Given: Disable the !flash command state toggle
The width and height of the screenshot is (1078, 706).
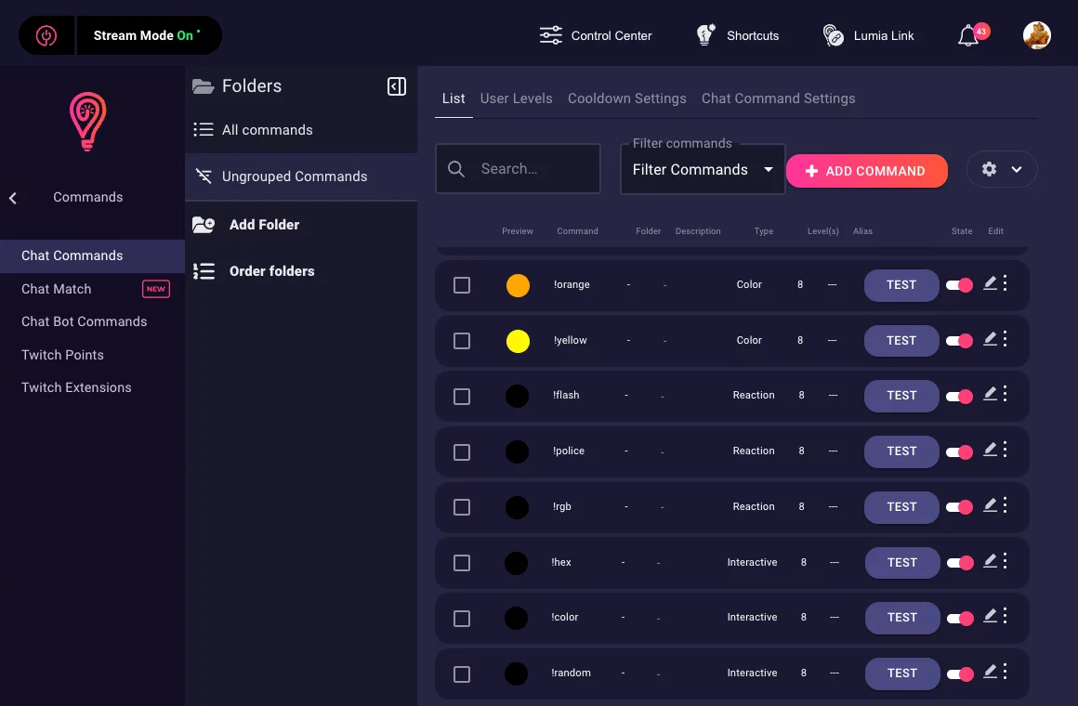Looking at the screenshot, I should 959,396.
